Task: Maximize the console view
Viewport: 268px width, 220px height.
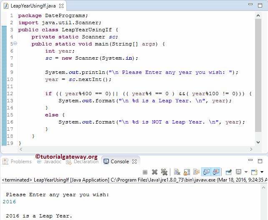Action: click(260, 161)
